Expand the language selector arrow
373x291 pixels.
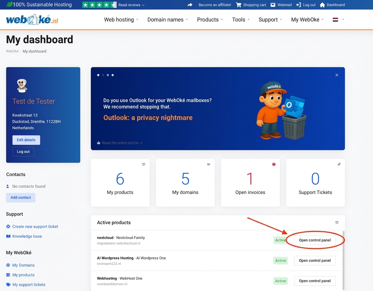tap(343, 19)
